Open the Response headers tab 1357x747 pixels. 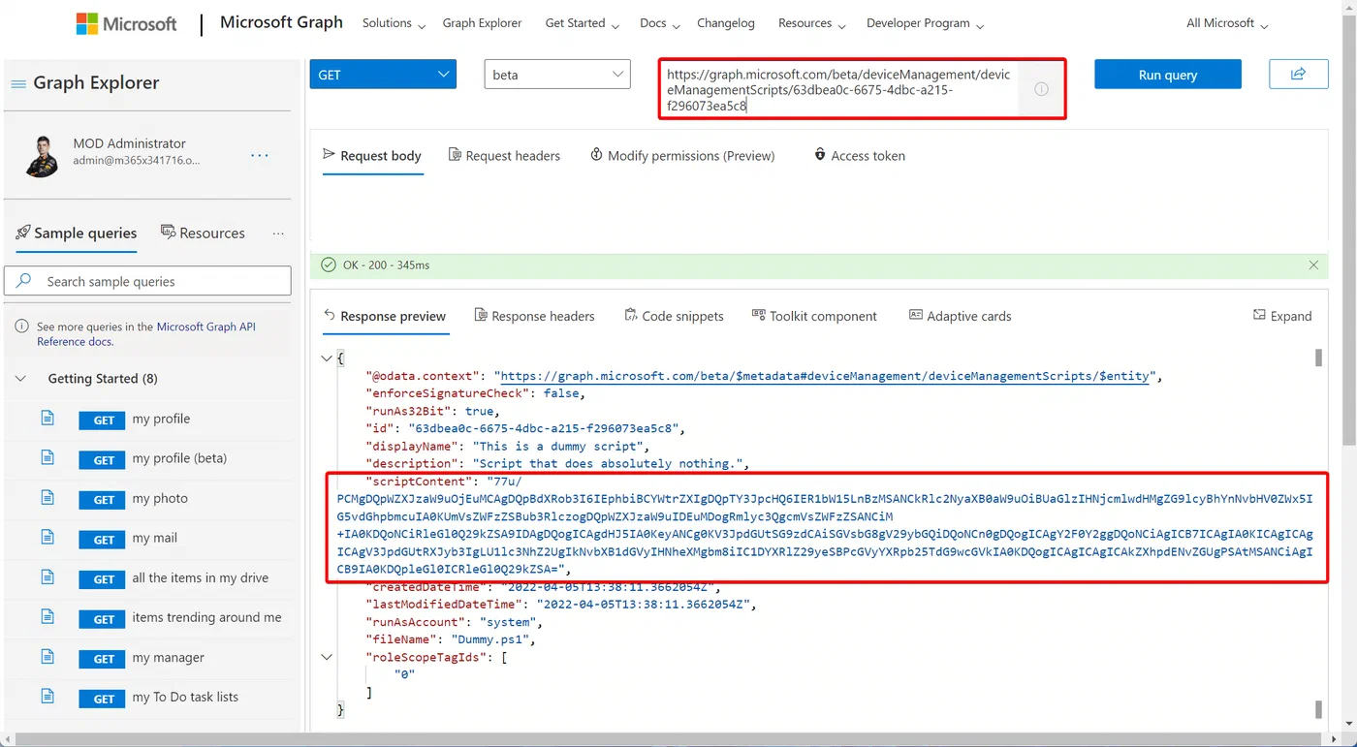[x=534, y=316]
